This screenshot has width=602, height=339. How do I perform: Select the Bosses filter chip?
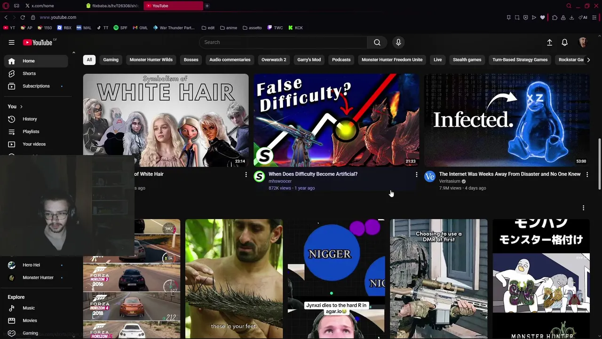pos(191,60)
